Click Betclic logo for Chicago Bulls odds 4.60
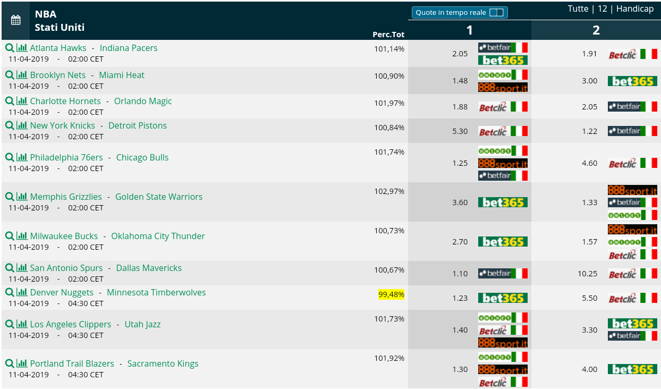The image size is (661, 389). click(x=633, y=163)
